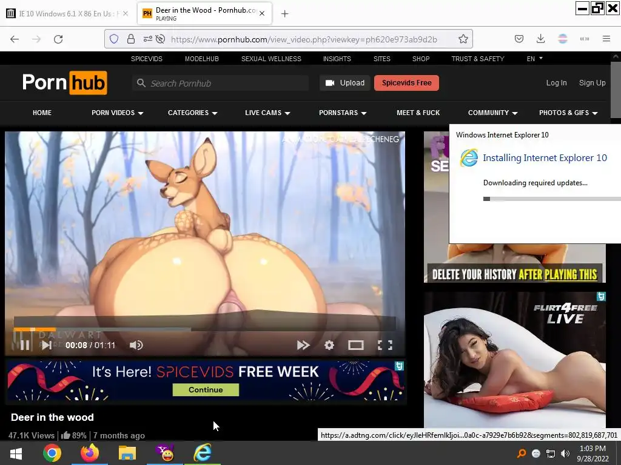
Task: Click the Pornhub logo
Action: (x=64, y=82)
